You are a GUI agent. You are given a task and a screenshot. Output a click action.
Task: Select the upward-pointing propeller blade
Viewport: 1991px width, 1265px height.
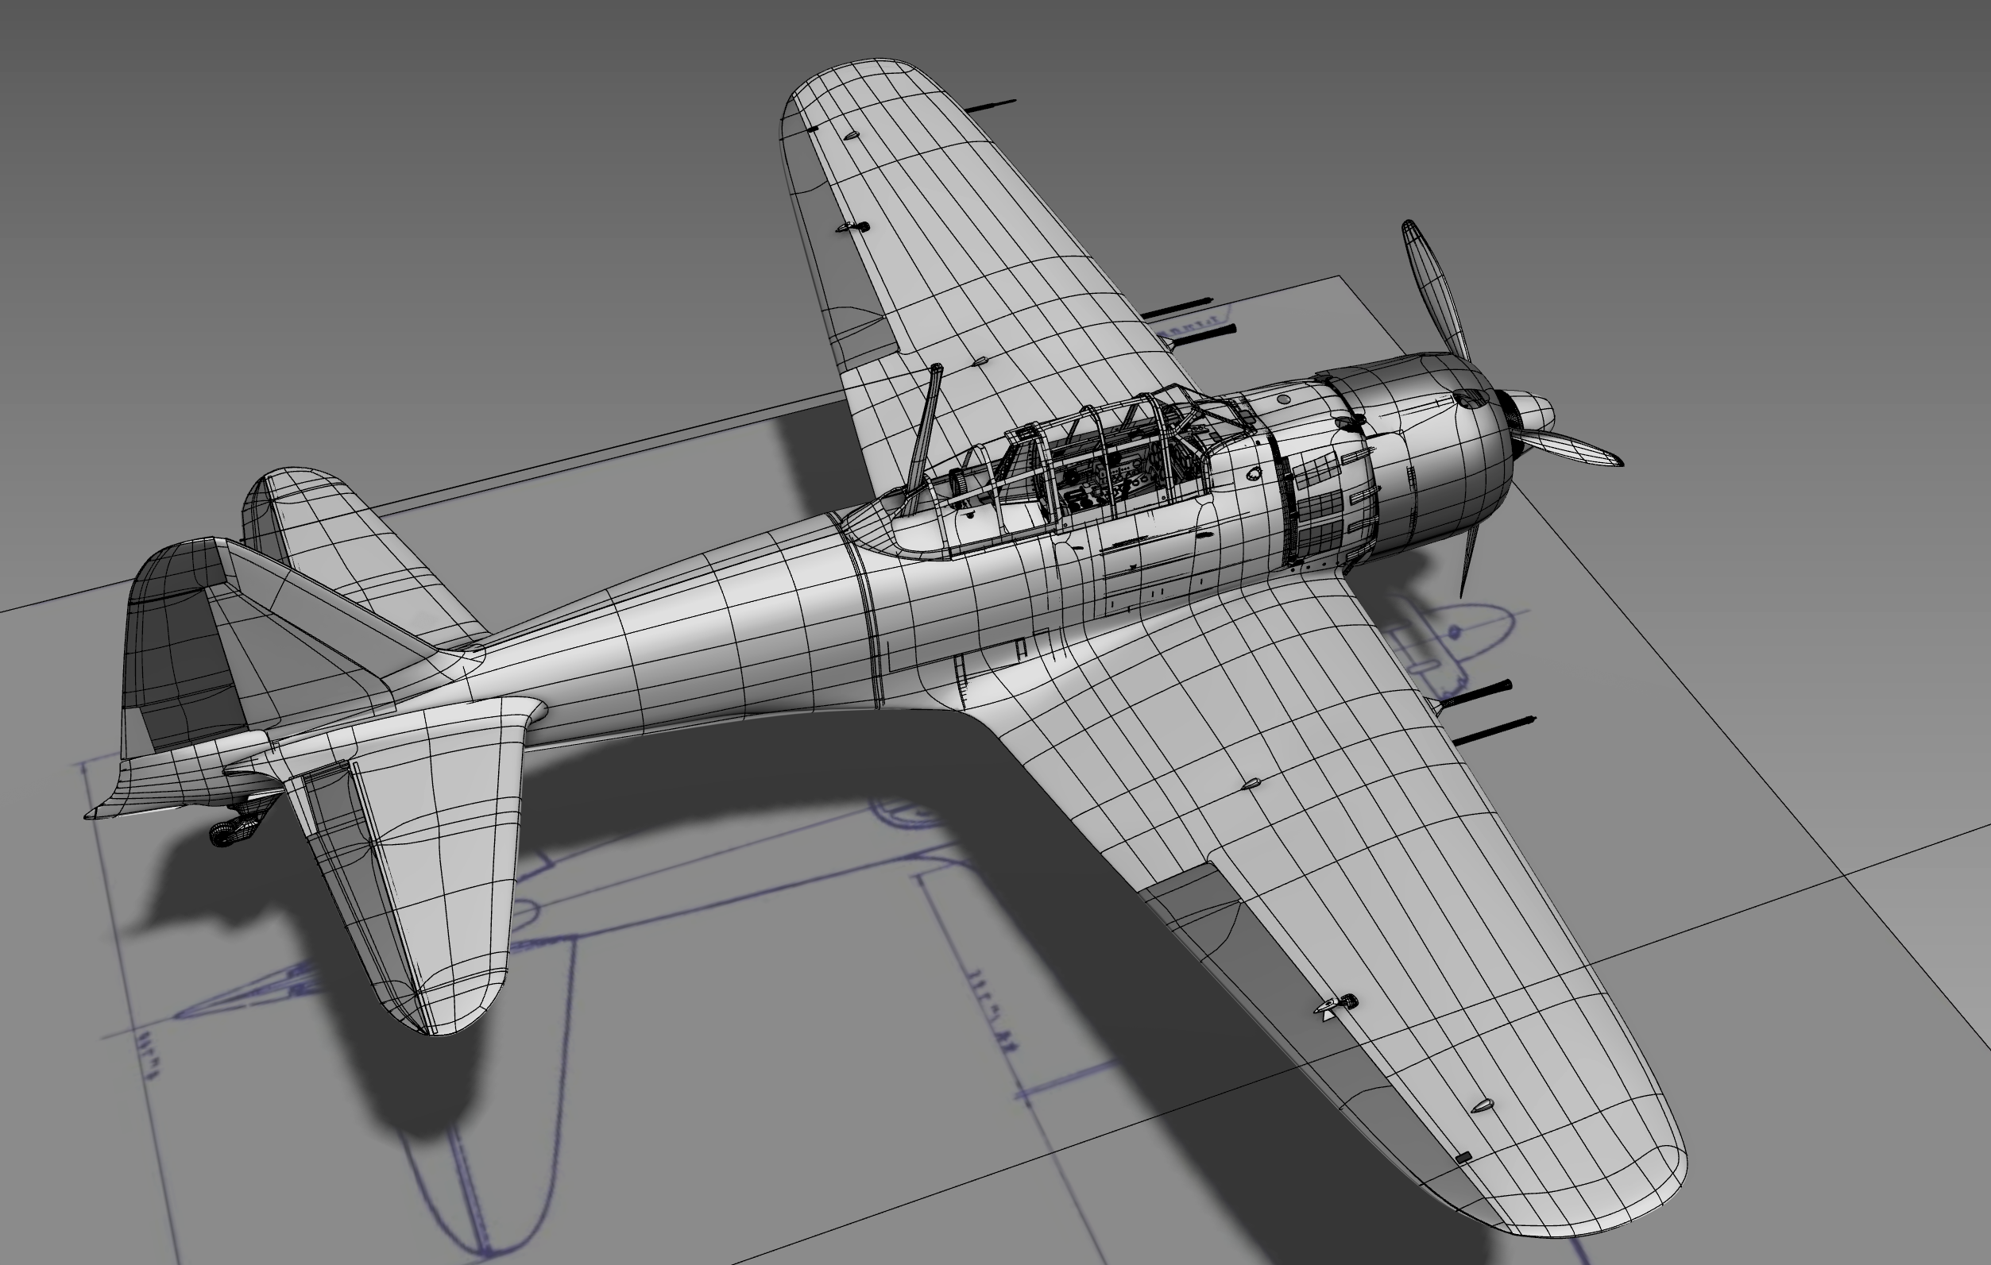pyautogui.click(x=1433, y=285)
